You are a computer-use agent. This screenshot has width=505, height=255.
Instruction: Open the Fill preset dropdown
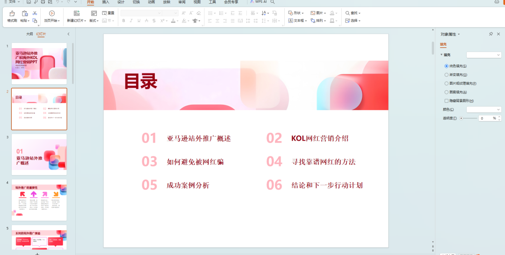click(x=484, y=55)
